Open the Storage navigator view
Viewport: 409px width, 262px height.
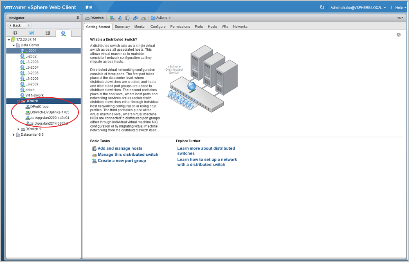47,33
